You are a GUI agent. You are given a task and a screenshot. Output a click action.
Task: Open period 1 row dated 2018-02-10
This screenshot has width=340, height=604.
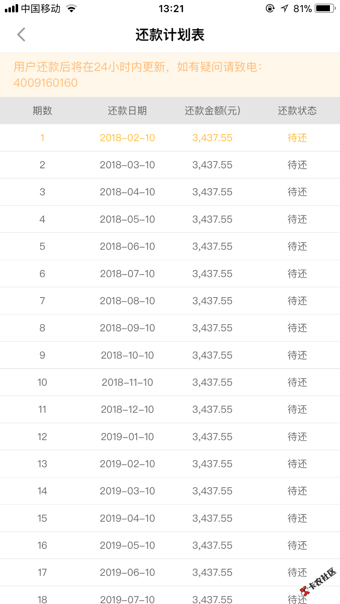coord(170,138)
